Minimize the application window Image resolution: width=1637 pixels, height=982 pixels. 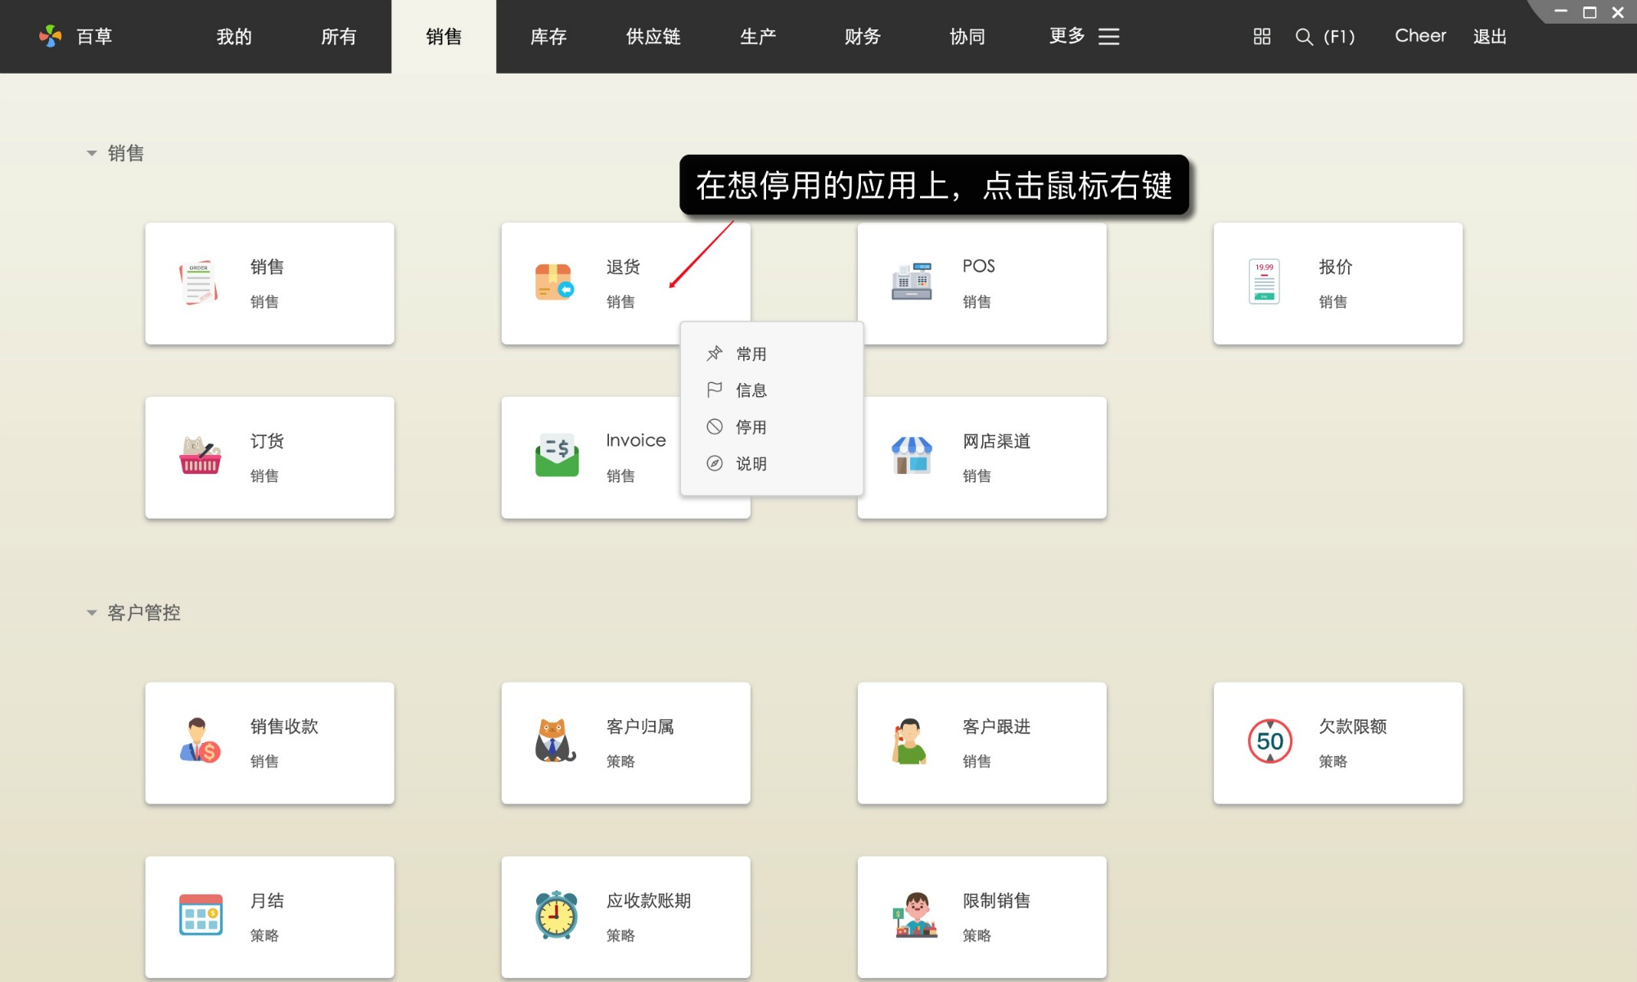pyautogui.click(x=1561, y=11)
